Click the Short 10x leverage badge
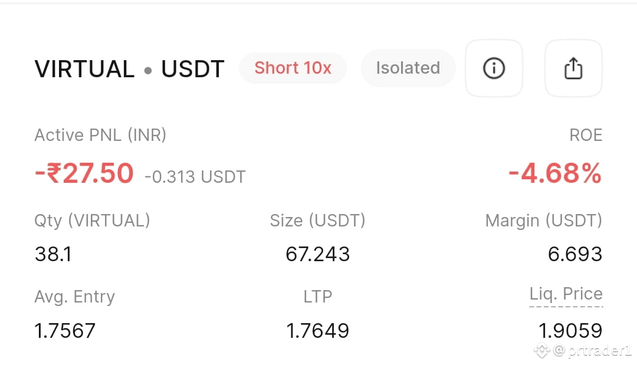This screenshot has width=637, height=365. pyautogui.click(x=293, y=68)
